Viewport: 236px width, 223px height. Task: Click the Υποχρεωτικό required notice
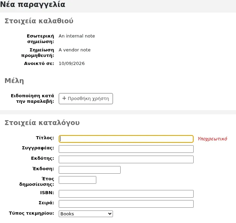[x=212, y=139]
